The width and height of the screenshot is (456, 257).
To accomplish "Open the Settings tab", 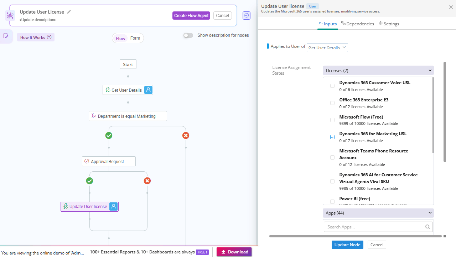I will pos(389,24).
